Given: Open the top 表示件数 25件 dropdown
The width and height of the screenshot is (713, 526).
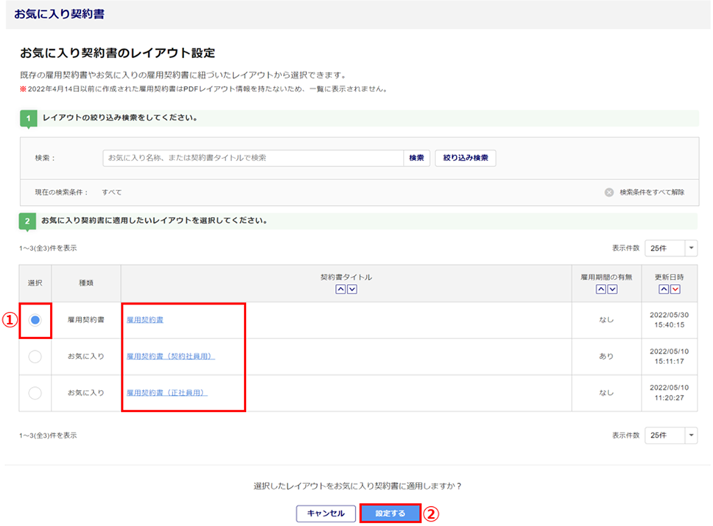Looking at the screenshot, I should [670, 248].
